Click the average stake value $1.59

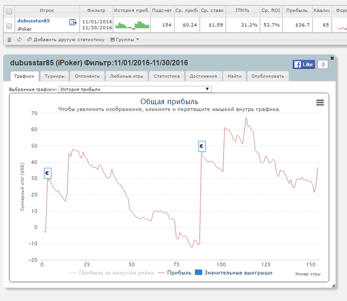click(216, 25)
